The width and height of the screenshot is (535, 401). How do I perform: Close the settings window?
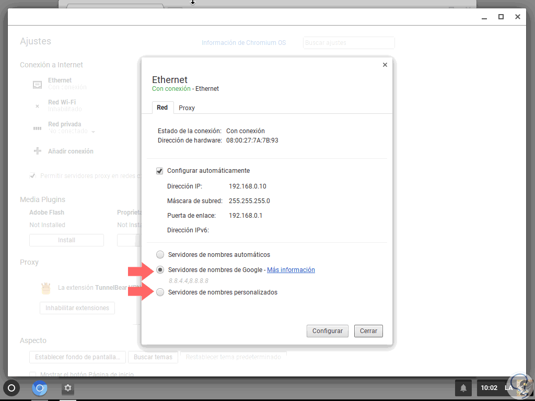(x=518, y=17)
